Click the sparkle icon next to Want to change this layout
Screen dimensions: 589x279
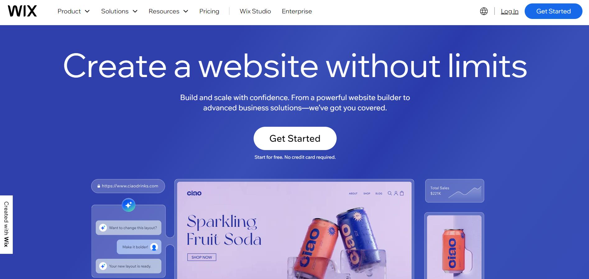click(x=103, y=228)
